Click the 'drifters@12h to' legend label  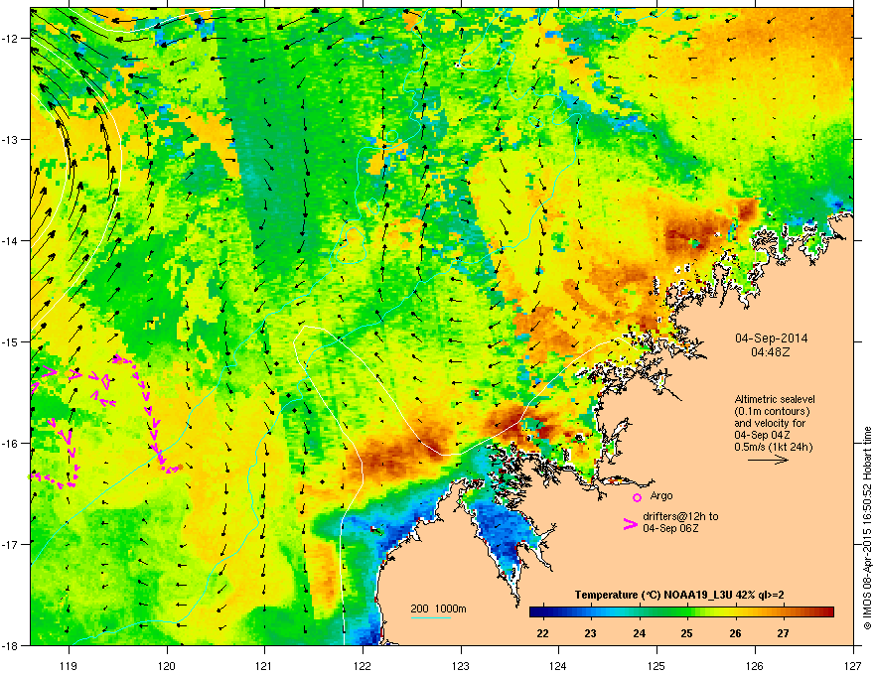tap(680, 516)
